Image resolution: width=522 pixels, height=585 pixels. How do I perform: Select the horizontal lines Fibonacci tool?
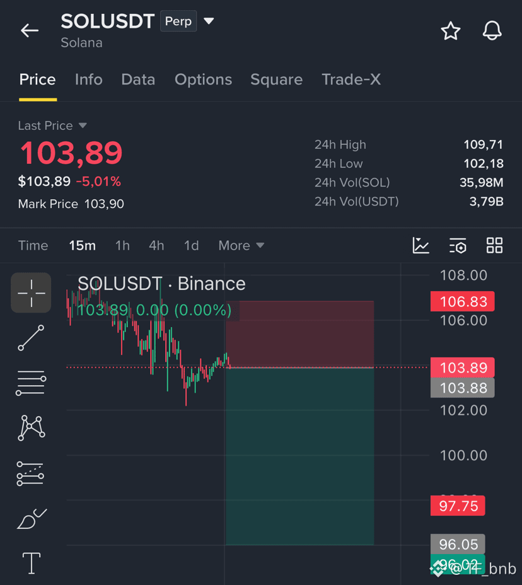(x=31, y=383)
